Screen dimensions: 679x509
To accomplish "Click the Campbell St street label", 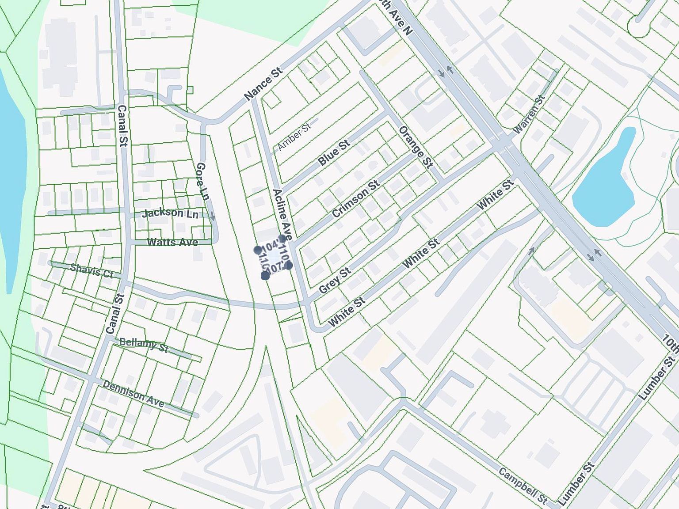I will tap(523, 486).
